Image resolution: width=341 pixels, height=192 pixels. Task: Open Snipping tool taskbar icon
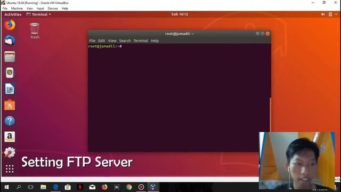(x=117, y=187)
